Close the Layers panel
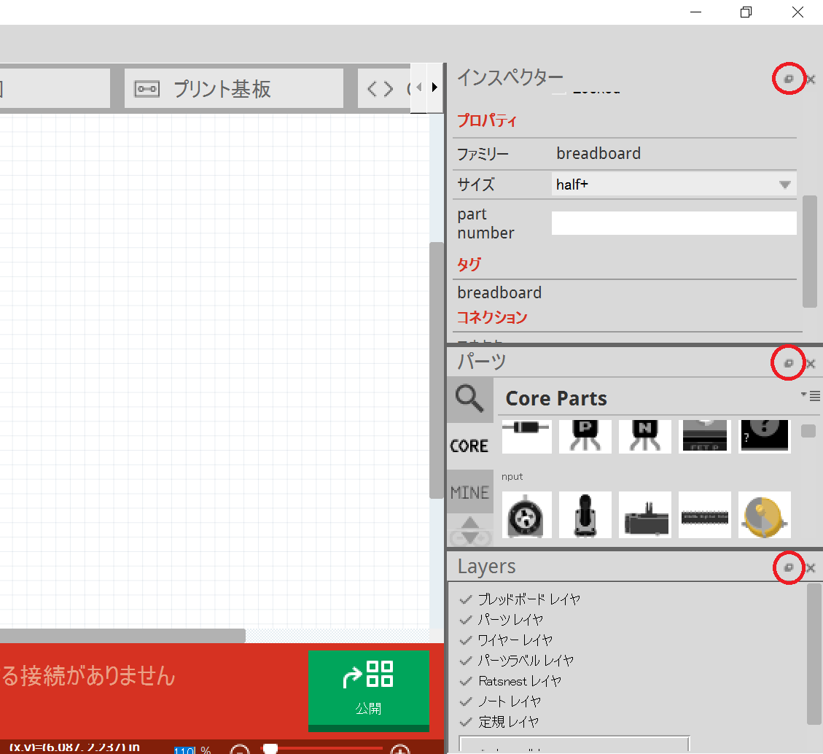Screen dimensions: 823x754 pos(811,567)
